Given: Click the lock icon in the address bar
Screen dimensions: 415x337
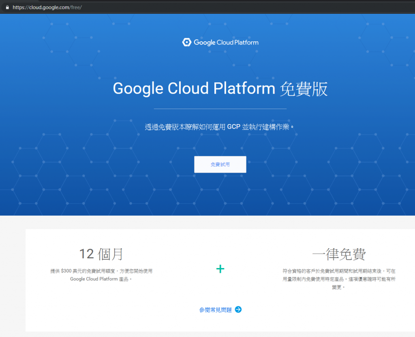Looking at the screenshot, I should pyautogui.click(x=7, y=7).
